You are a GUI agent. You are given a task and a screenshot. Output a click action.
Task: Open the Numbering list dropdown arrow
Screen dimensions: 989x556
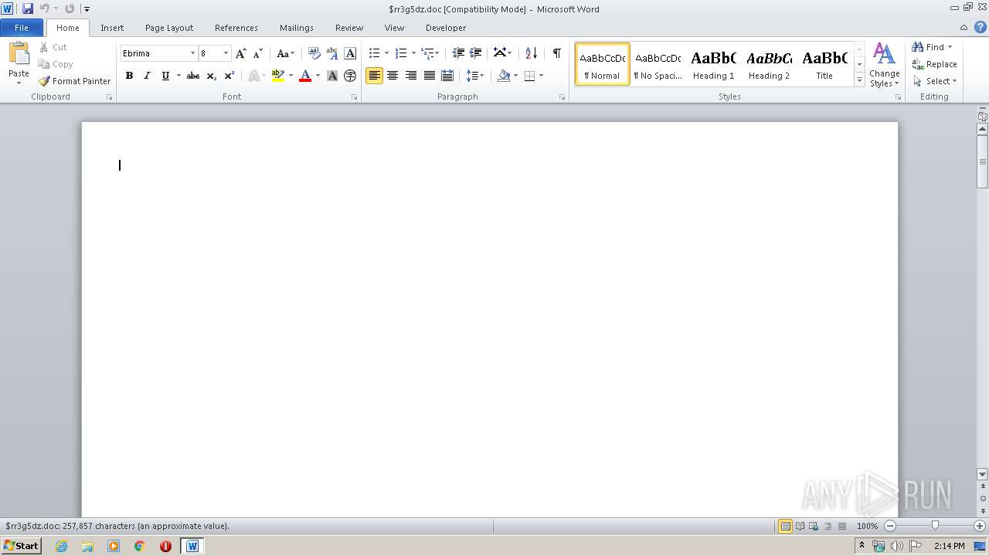tap(413, 53)
